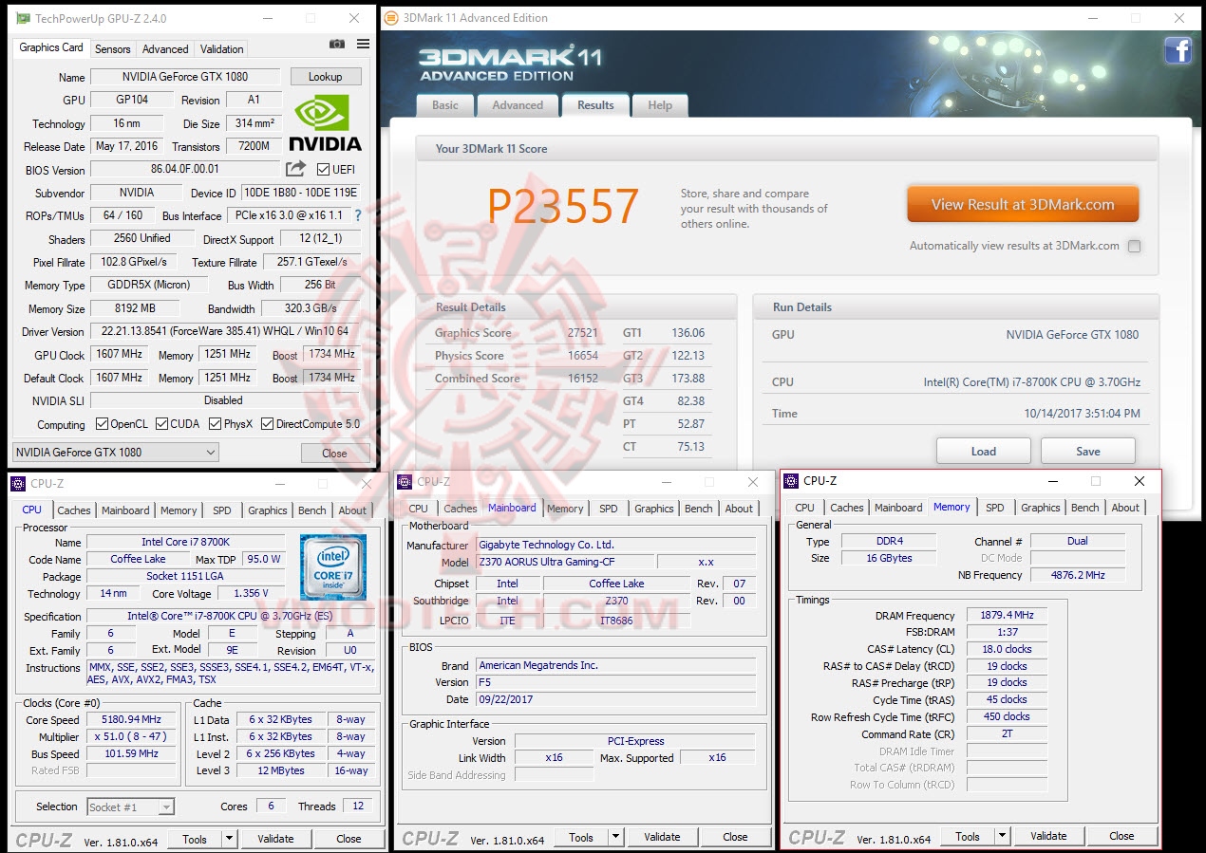Open the Advanced tab in GPU-Z
Image resolution: width=1206 pixels, height=853 pixels.
click(165, 49)
